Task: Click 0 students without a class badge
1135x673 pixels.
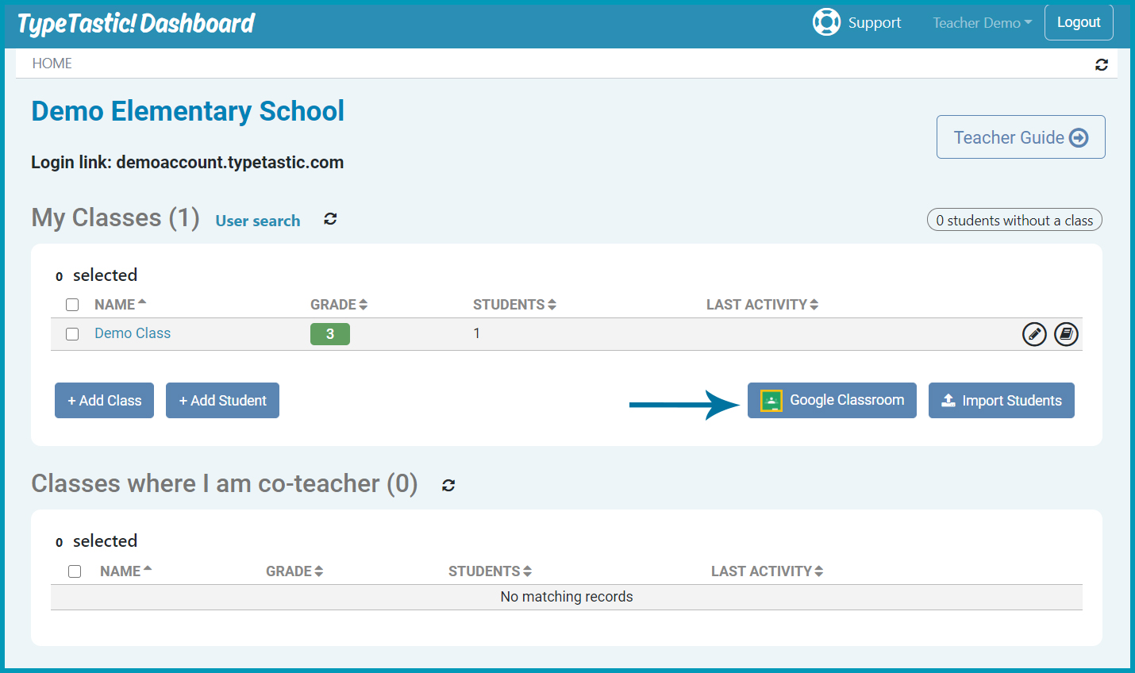Action: click(x=1014, y=220)
